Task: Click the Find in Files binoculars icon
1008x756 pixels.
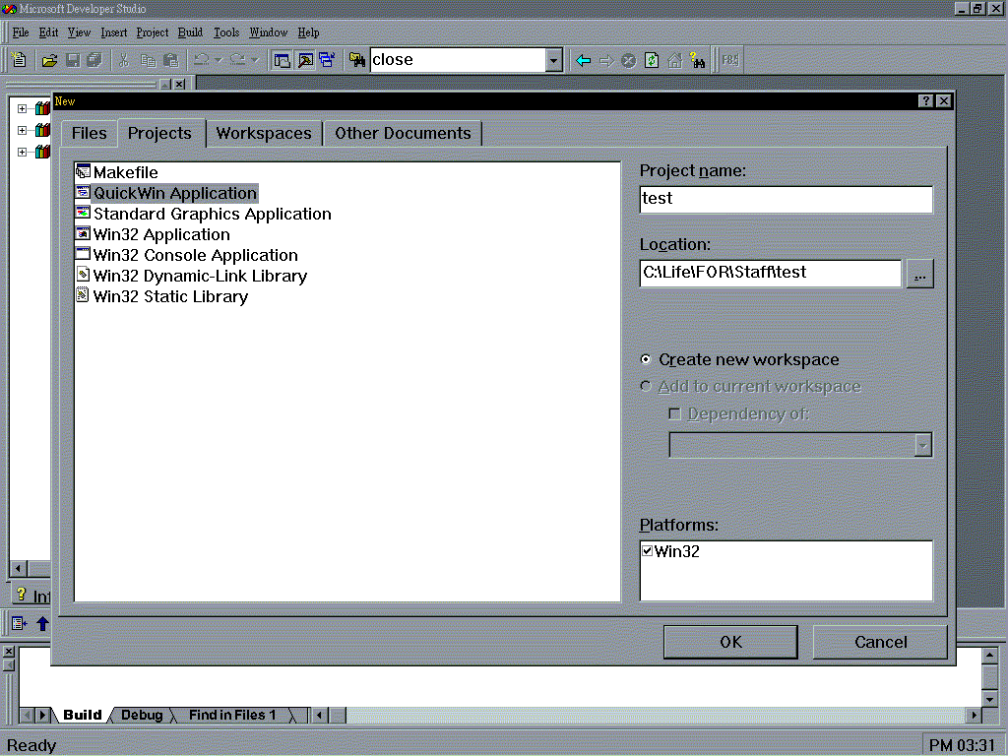Action: 356,60
